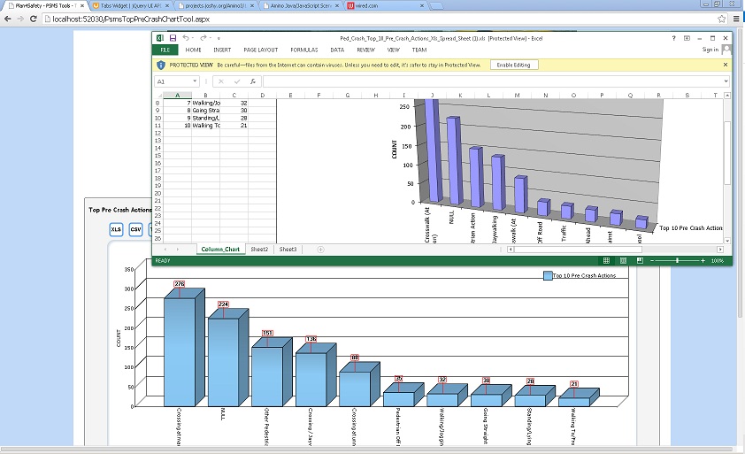Image resolution: width=745 pixels, height=454 pixels.
Task: Click the Select All corner of the worksheet
Action: tap(157, 95)
